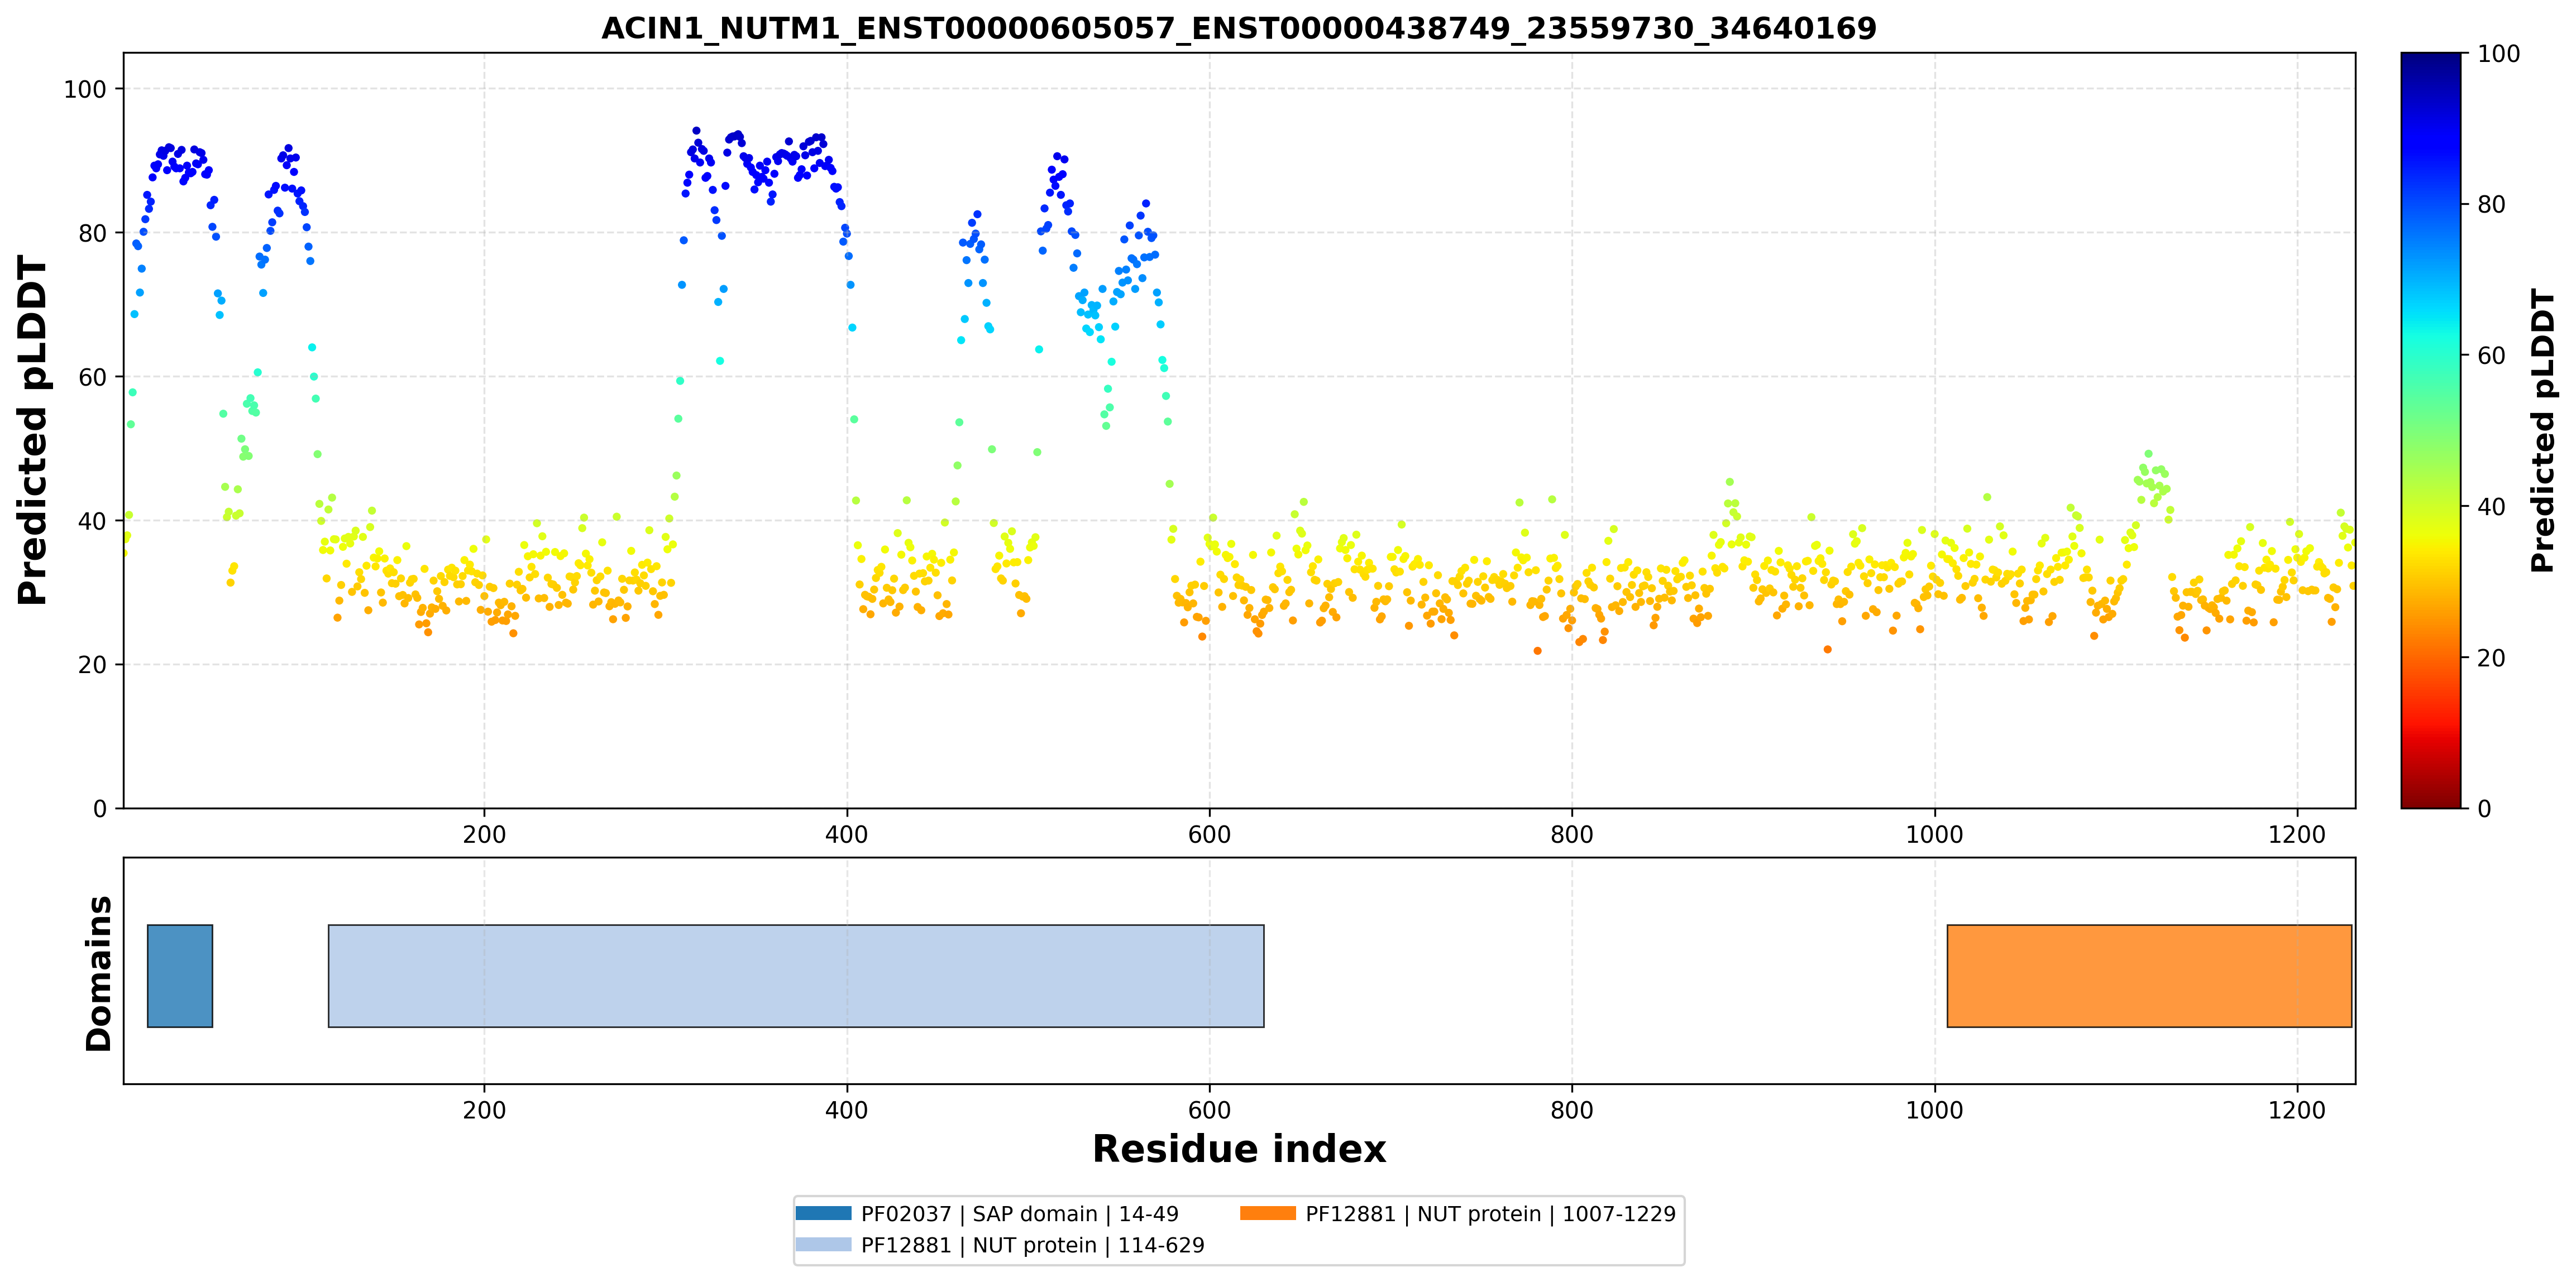Click the 'Residue index' axis label
2576x1282 pixels.
point(1239,1149)
